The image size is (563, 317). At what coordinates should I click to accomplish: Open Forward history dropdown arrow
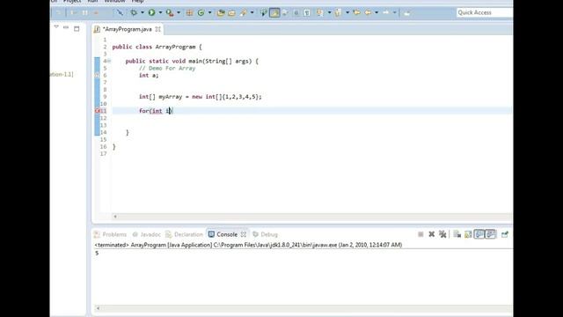pyautogui.click(x=395, y=12)
